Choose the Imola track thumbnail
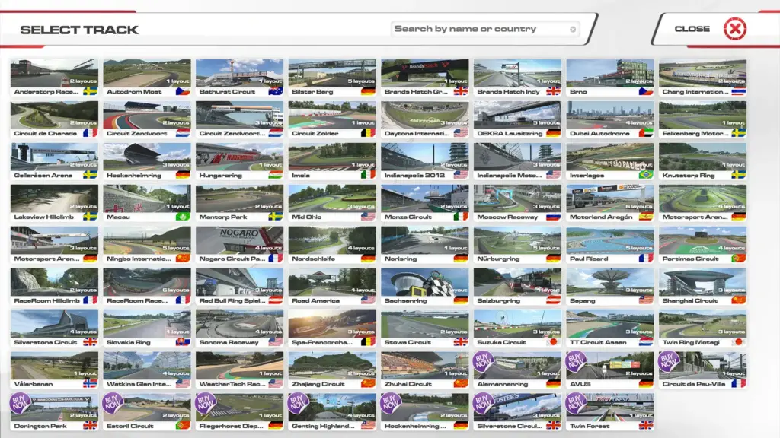 [332, 160]
